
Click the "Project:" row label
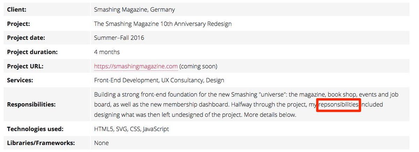click(x=19, y=24)
